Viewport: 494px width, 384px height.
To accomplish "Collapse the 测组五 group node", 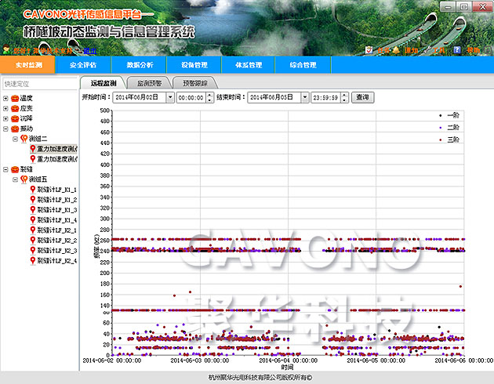I will point(14,179).
